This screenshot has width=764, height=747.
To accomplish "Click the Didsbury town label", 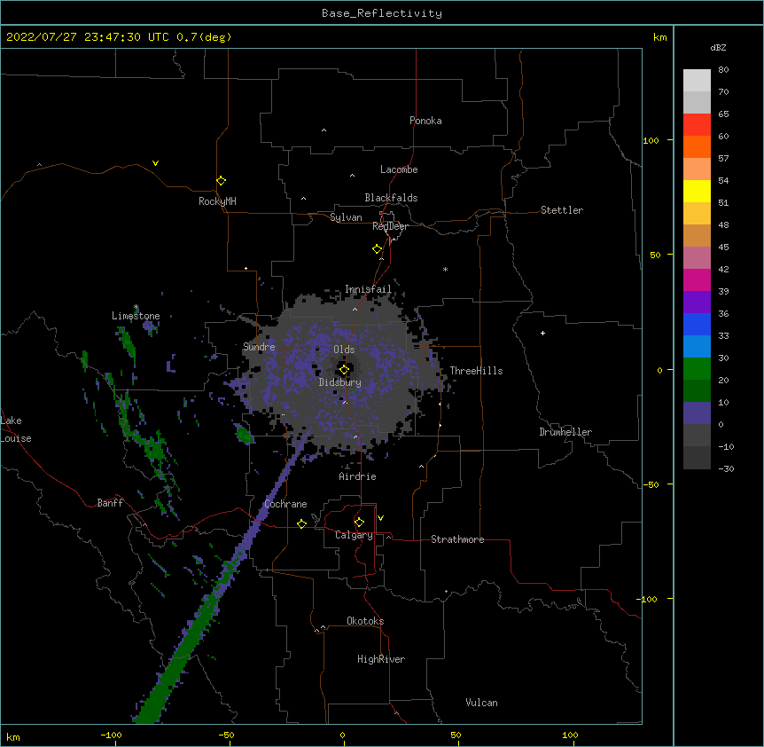I will tap(340, 382).
